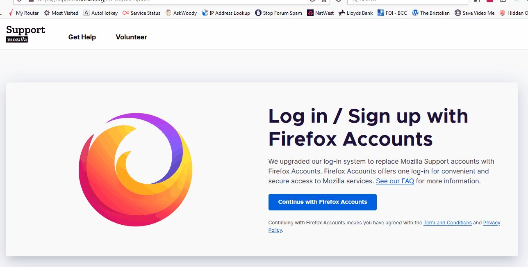Viewport: 528px width, 267px height.
Task: Open the Save Video Me bookmark
Action: click(475, 13)
